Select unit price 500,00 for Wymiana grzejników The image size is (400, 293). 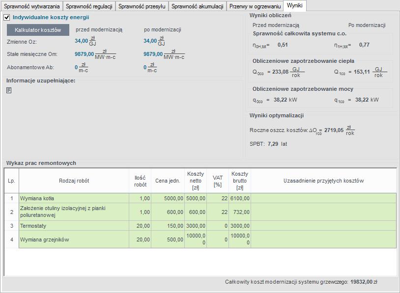click(x=168, y=239)
